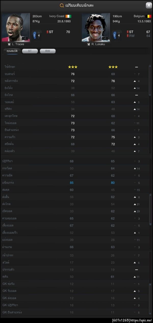Click Traore's three-star skill rating
The image size is (153, 323).
point(73,67)
